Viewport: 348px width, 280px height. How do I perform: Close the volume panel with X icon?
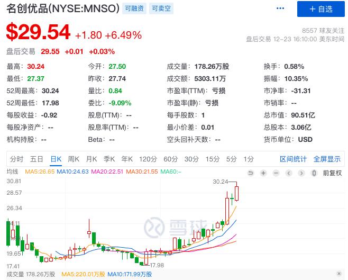click(339, 274)
